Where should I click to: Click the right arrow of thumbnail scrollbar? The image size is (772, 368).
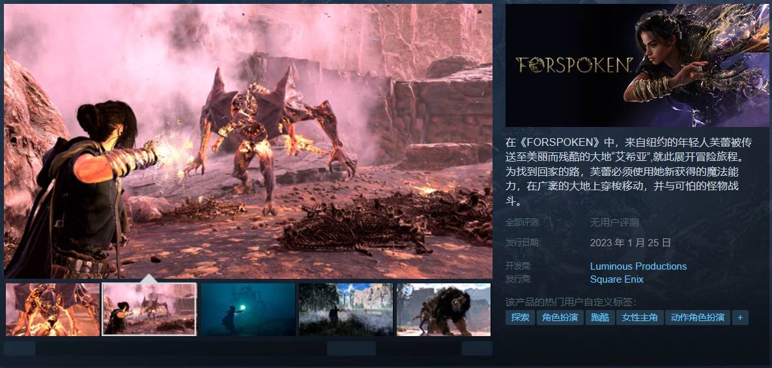click(477, 348)
